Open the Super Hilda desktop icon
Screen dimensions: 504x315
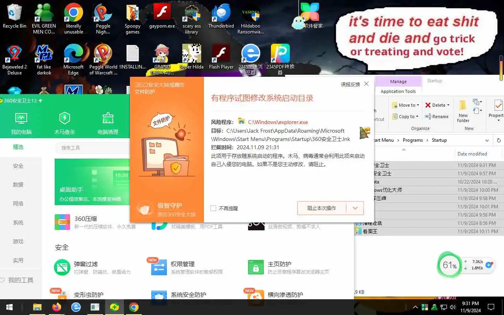(x=192, y=57)
